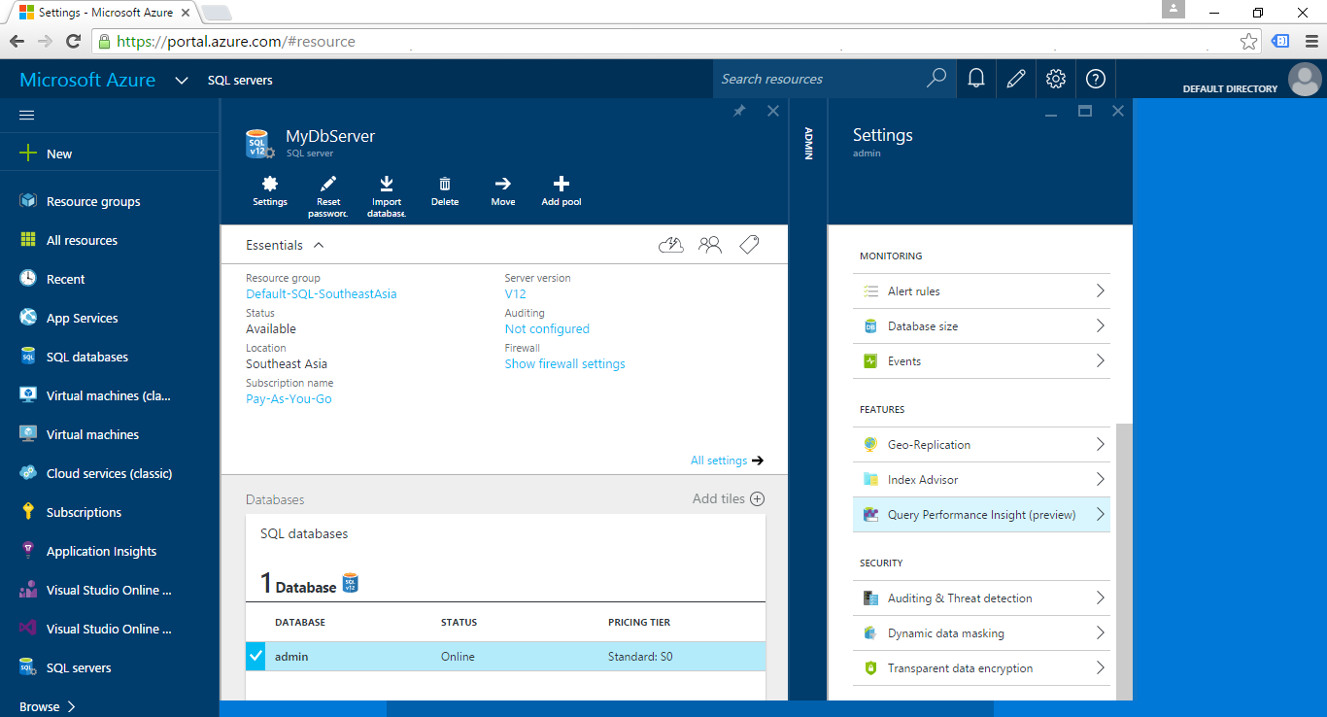This screenshot has height=717, width=1327.
Task: Toggle the checkbox on the admin database row
Action: point(255,656)
